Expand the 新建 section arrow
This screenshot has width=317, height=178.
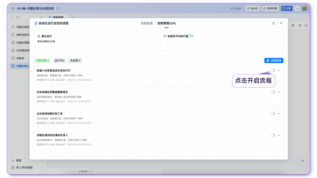pos(41,160)
